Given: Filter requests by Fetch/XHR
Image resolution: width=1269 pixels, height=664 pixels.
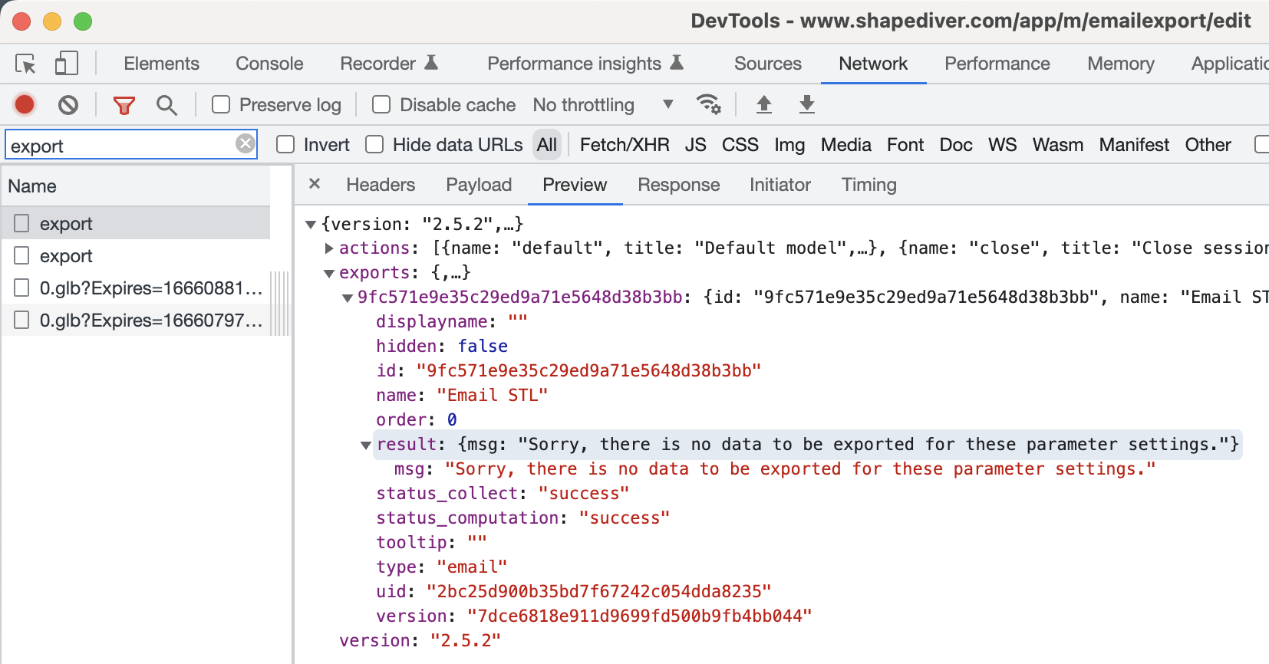Looking at the screenshot, I should [x=625, y=145].
